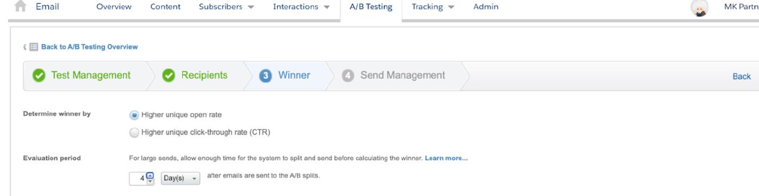Click the Learn more... link
Viewport: 759px width, 196px height.
pos(446,158)
